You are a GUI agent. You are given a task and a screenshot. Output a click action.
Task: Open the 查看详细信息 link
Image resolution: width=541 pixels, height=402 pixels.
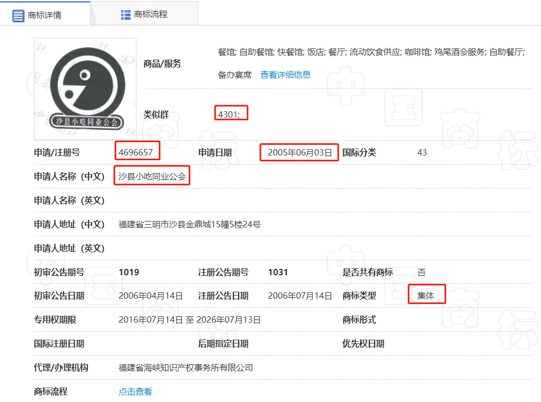285,75
